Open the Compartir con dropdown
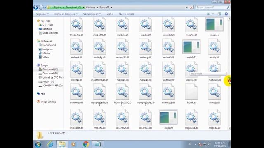Viewport: 264px width, 148px height. coord(92,14)
